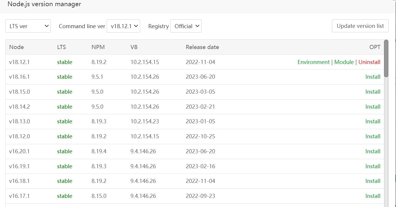
Task: Uninstall Node v18.12.1
Action: point(369,62)
